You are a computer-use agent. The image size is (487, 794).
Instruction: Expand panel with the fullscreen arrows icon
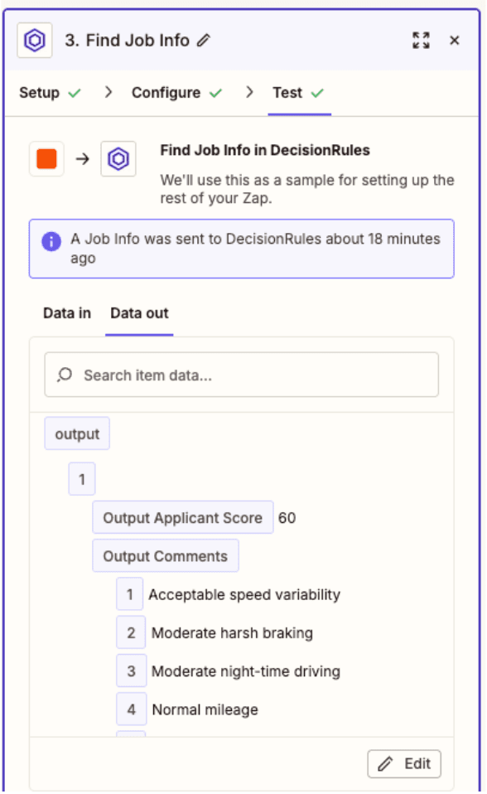421,40
